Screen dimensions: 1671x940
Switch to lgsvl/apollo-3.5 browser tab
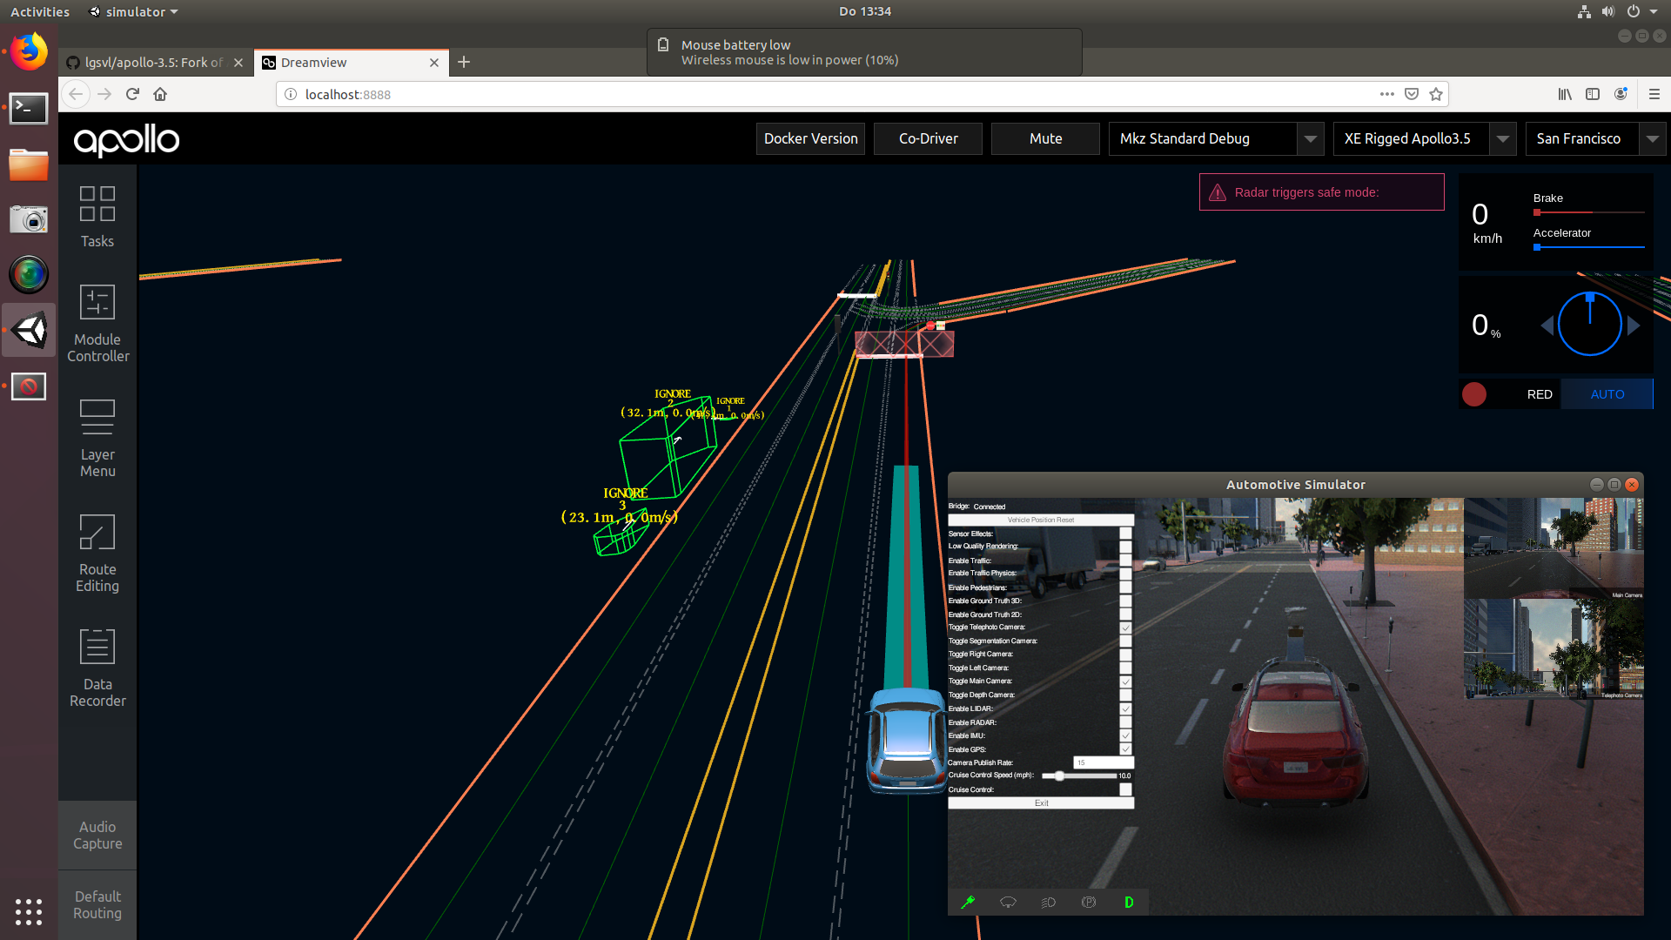tap(155, 63)
